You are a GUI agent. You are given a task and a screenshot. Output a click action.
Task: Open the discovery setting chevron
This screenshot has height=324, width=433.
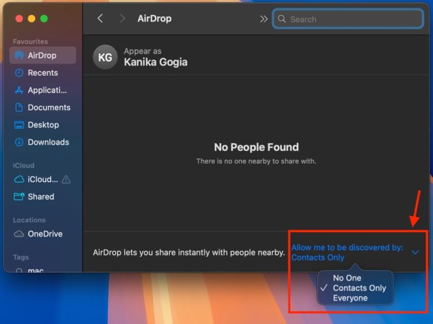[415, 252]
